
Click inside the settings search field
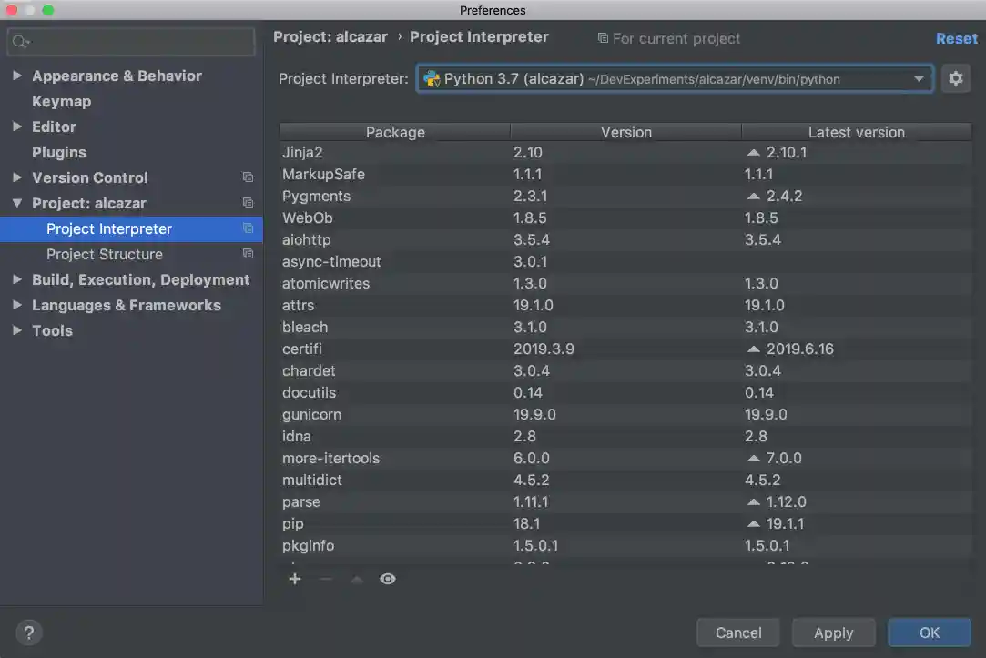(130, 41)
